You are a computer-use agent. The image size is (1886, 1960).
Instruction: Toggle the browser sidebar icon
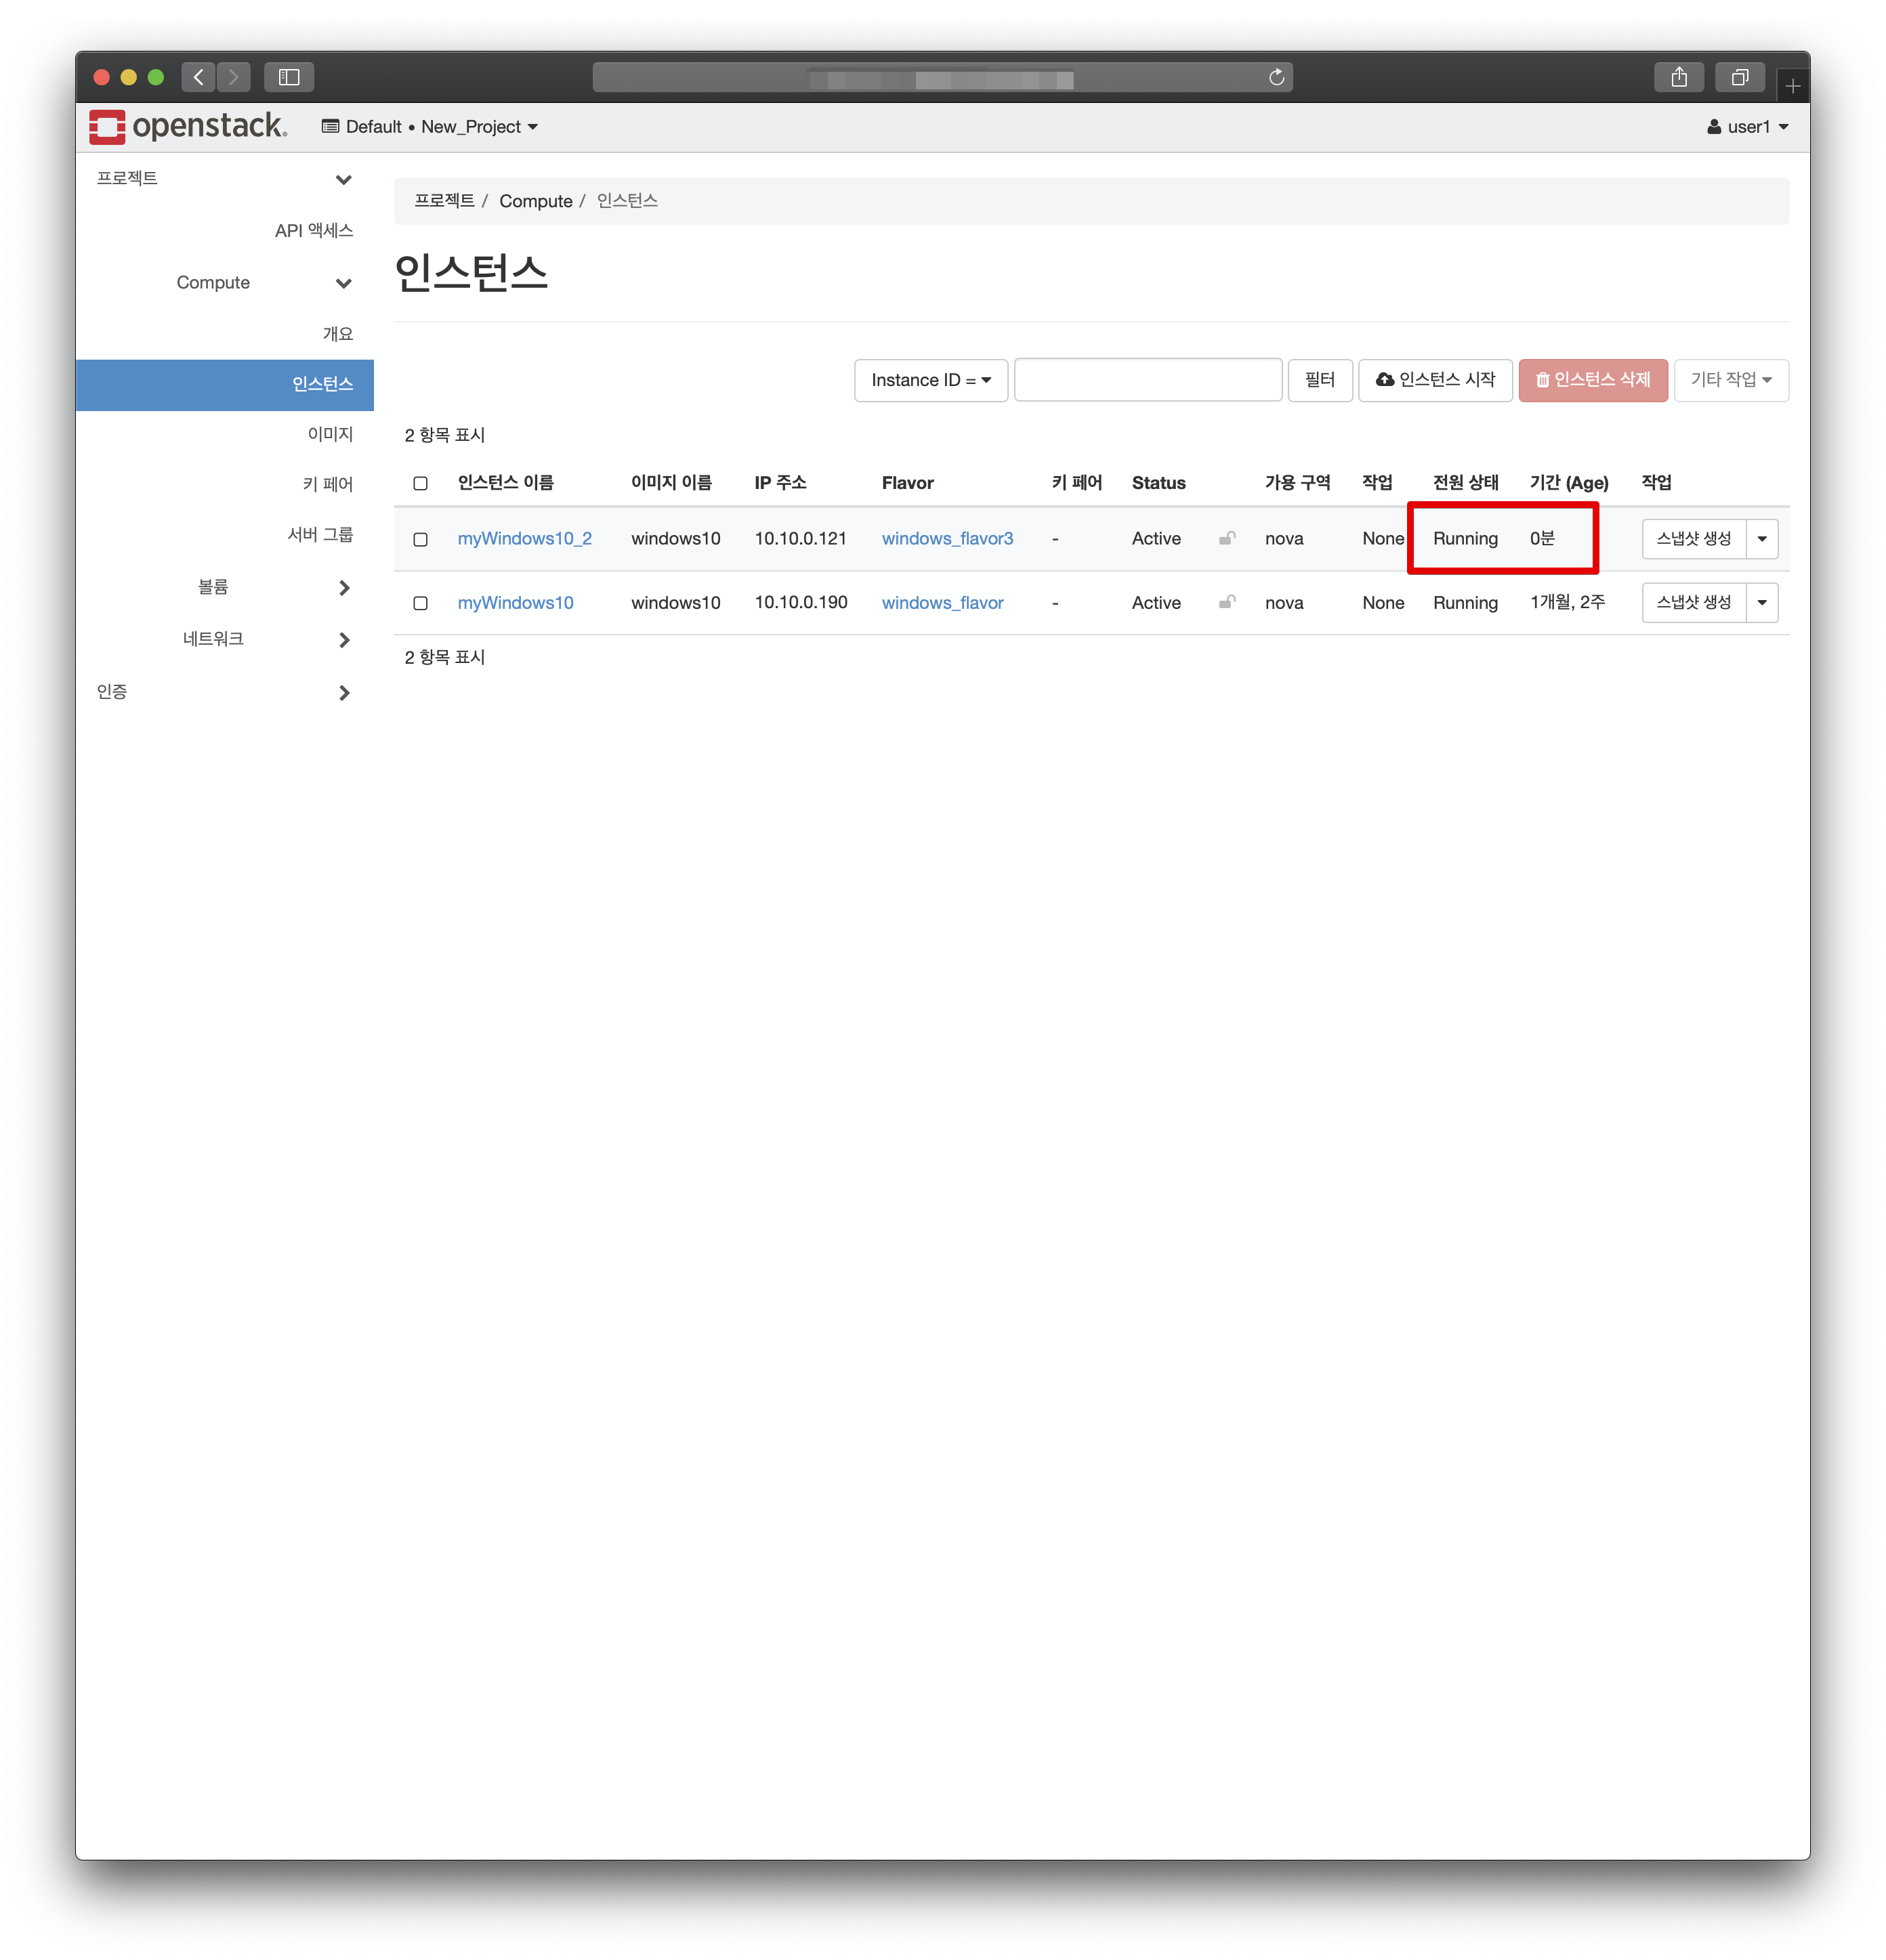click(x=289, y=77)
